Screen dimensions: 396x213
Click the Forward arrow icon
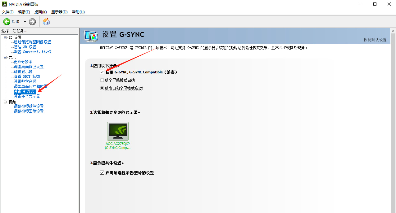click(x=32, y=22)
